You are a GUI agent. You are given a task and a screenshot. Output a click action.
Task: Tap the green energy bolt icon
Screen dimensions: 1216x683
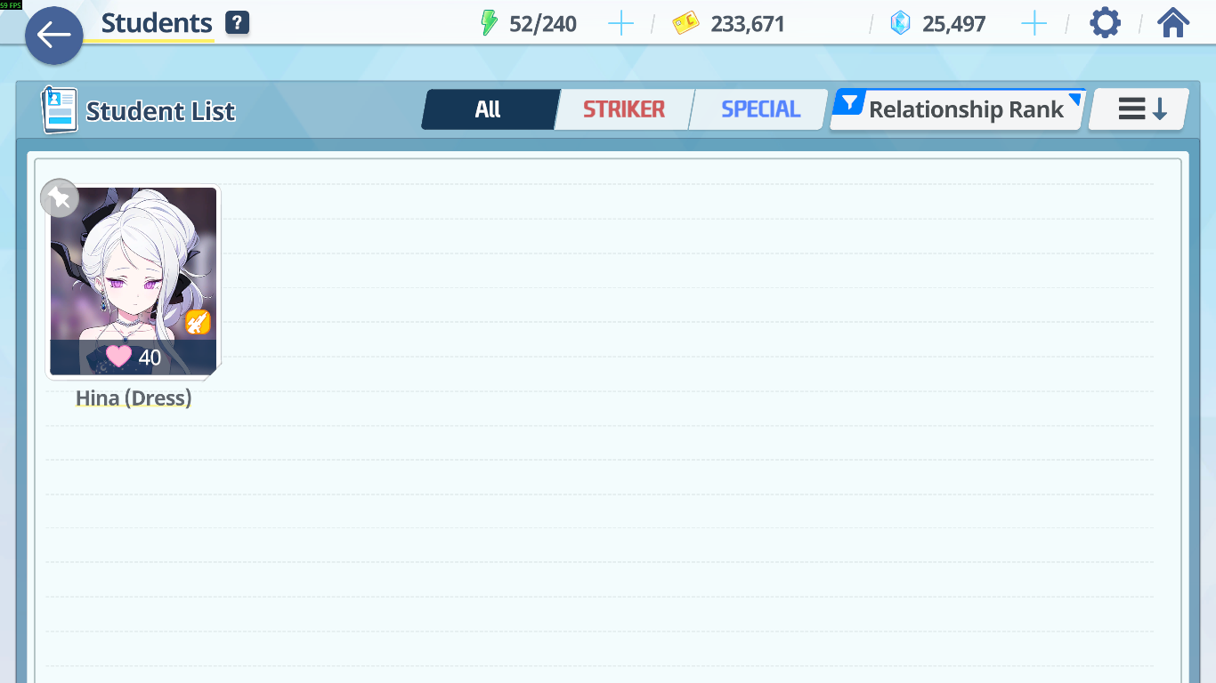pyautogui.click(x=489, y=23)
